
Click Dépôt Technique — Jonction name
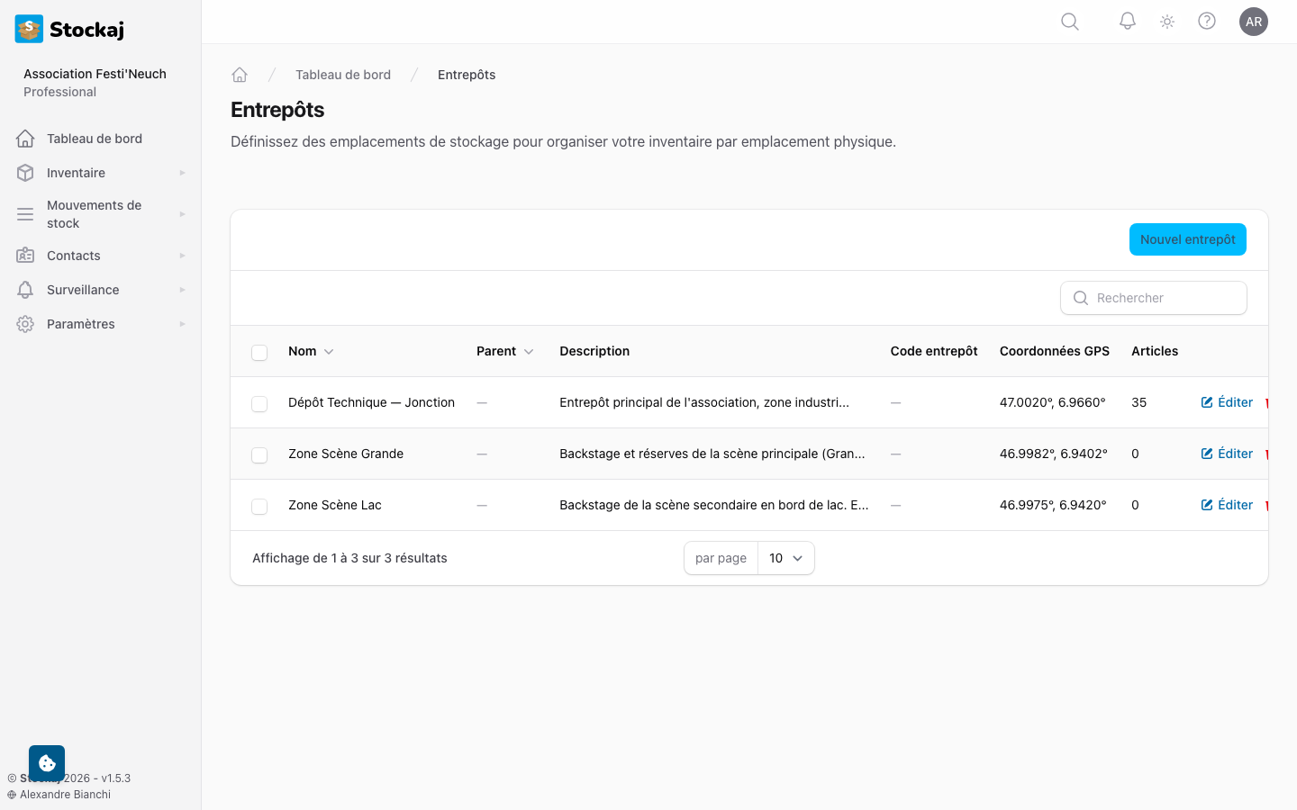pyautogui.click(x=371, y=402)
